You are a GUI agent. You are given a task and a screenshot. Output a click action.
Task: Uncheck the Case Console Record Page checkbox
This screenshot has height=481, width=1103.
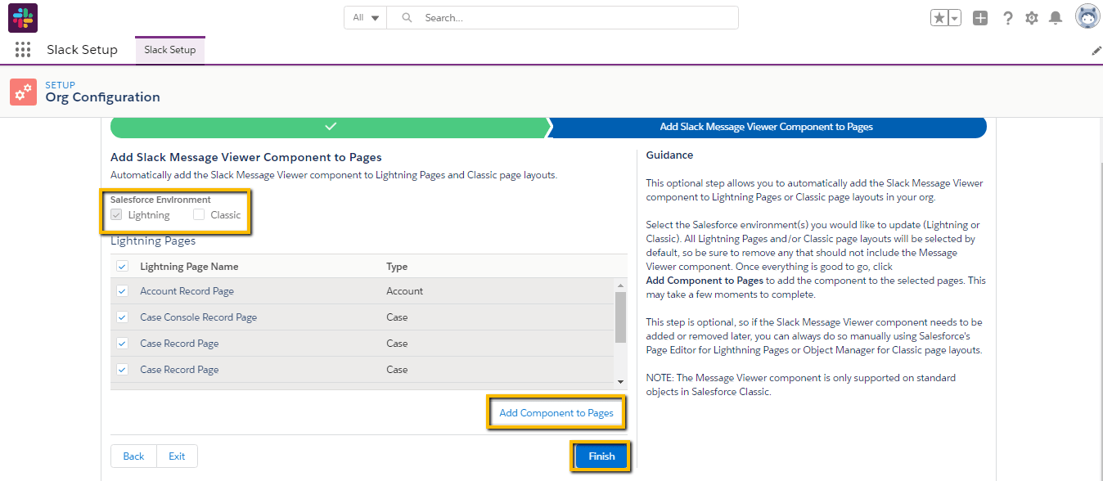[122, 317]
